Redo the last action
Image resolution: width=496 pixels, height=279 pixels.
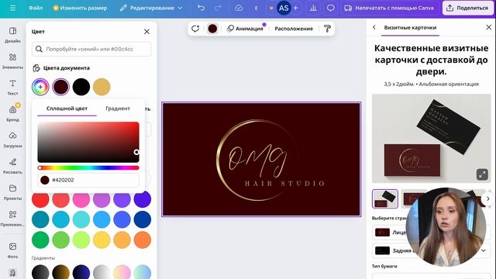tap(218, 8)
